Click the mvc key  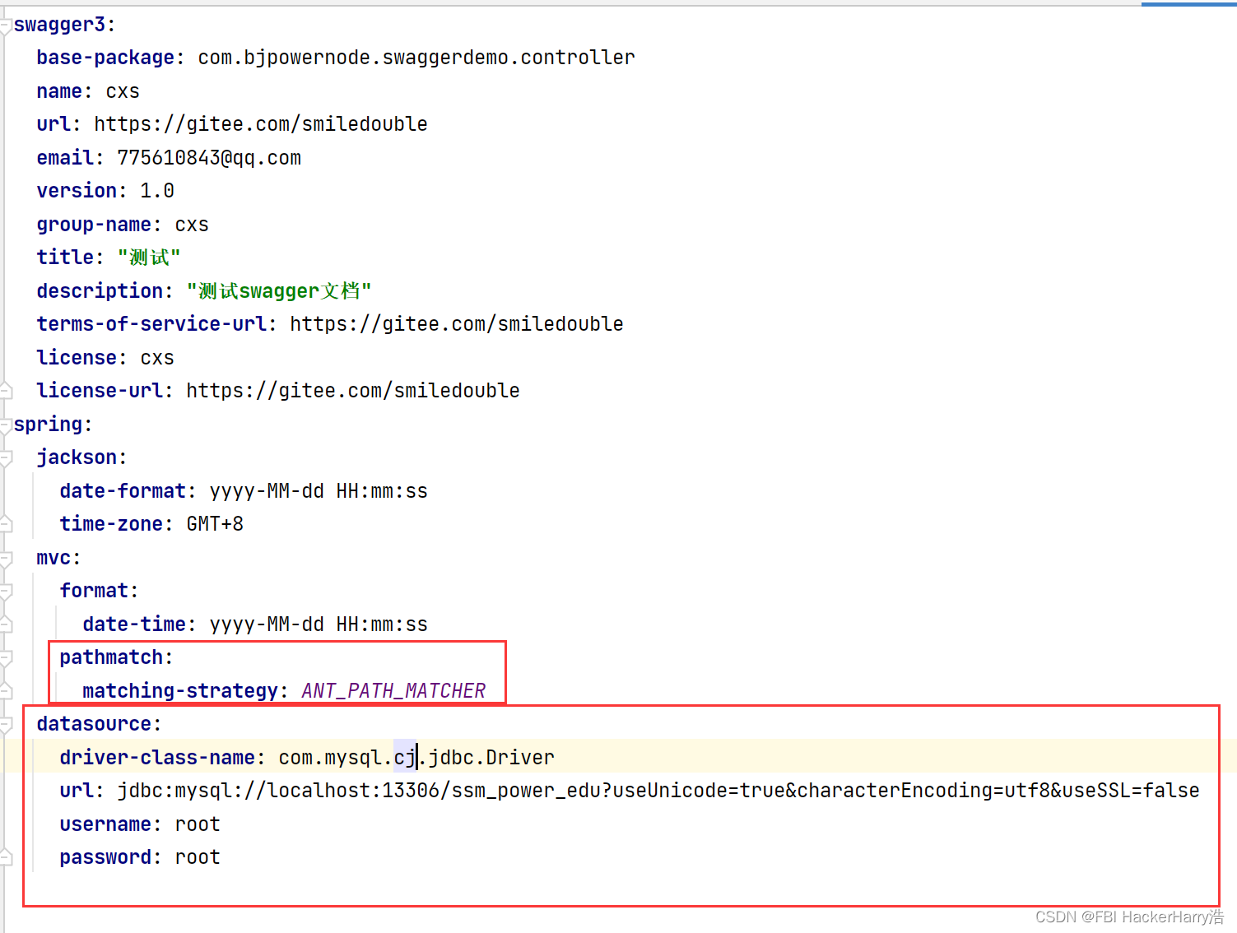pos(53,558)
